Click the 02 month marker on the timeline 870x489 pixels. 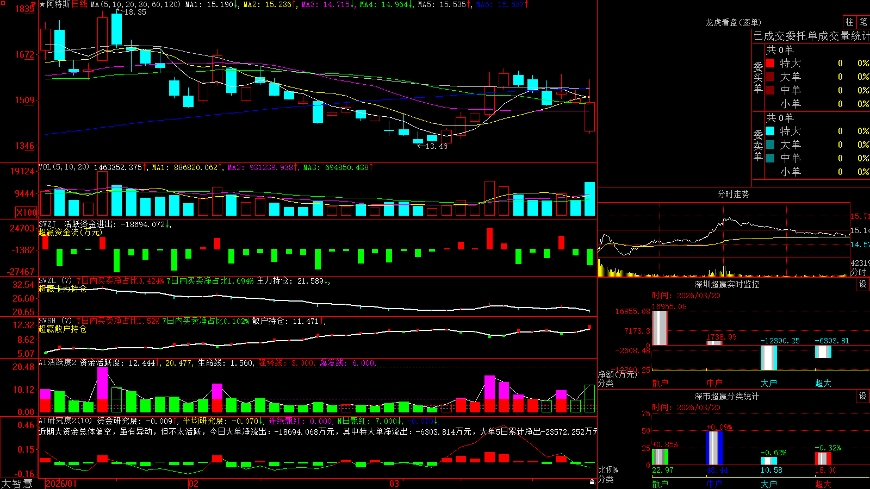click(x=194, y=484)
